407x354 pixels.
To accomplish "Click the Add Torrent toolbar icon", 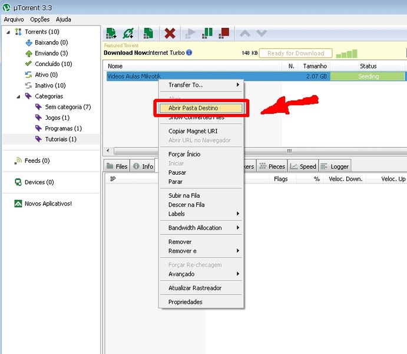I will point(111,33).
